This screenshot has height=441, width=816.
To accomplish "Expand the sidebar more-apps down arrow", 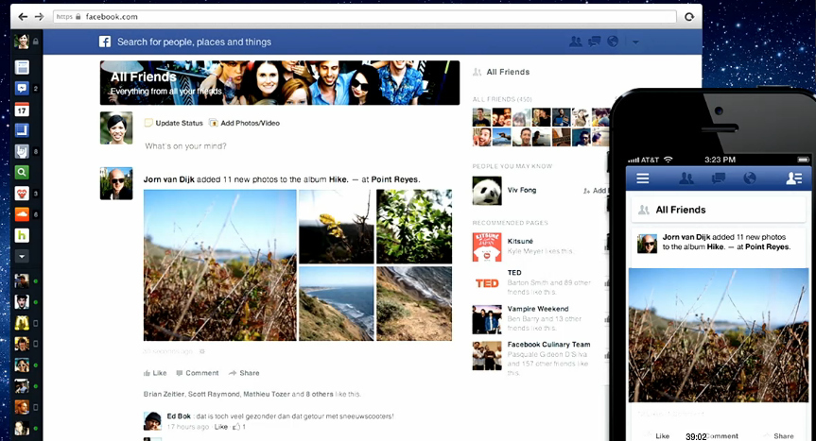I will [x=22, y=256].
